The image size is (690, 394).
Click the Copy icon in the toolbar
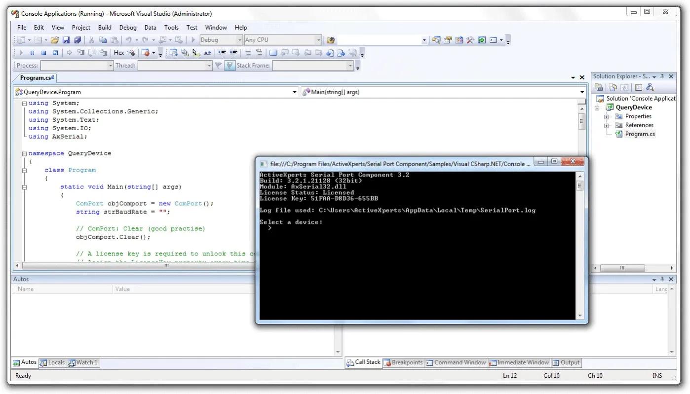(x=103, y=40)
